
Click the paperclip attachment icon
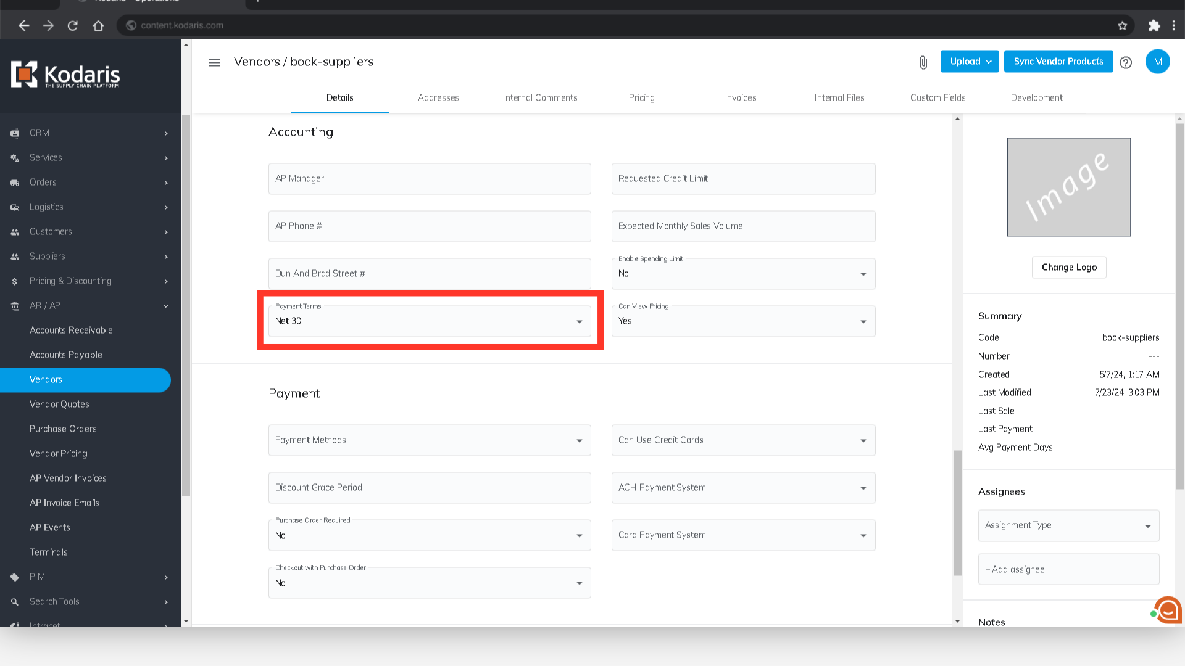tap(923, 62)
